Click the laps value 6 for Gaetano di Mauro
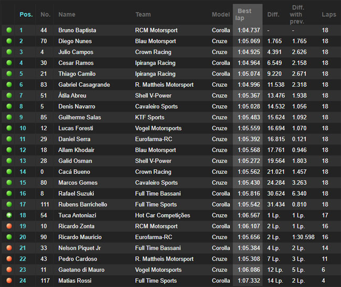 tap(323, 270)
